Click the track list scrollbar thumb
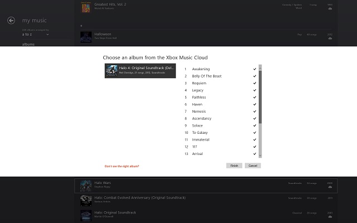The image size is (357, 223). pos(260,97)
